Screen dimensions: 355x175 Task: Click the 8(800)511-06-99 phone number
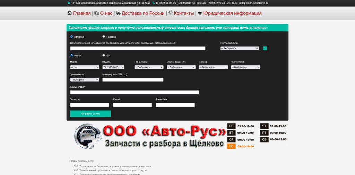pyautogui.click(x=166, y=3)
